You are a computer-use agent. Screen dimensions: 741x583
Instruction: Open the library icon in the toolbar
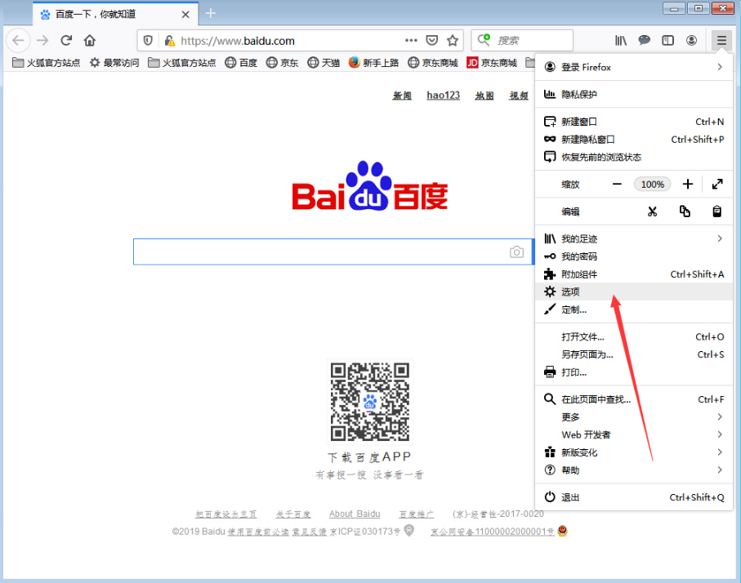click(x=620, y=40)
